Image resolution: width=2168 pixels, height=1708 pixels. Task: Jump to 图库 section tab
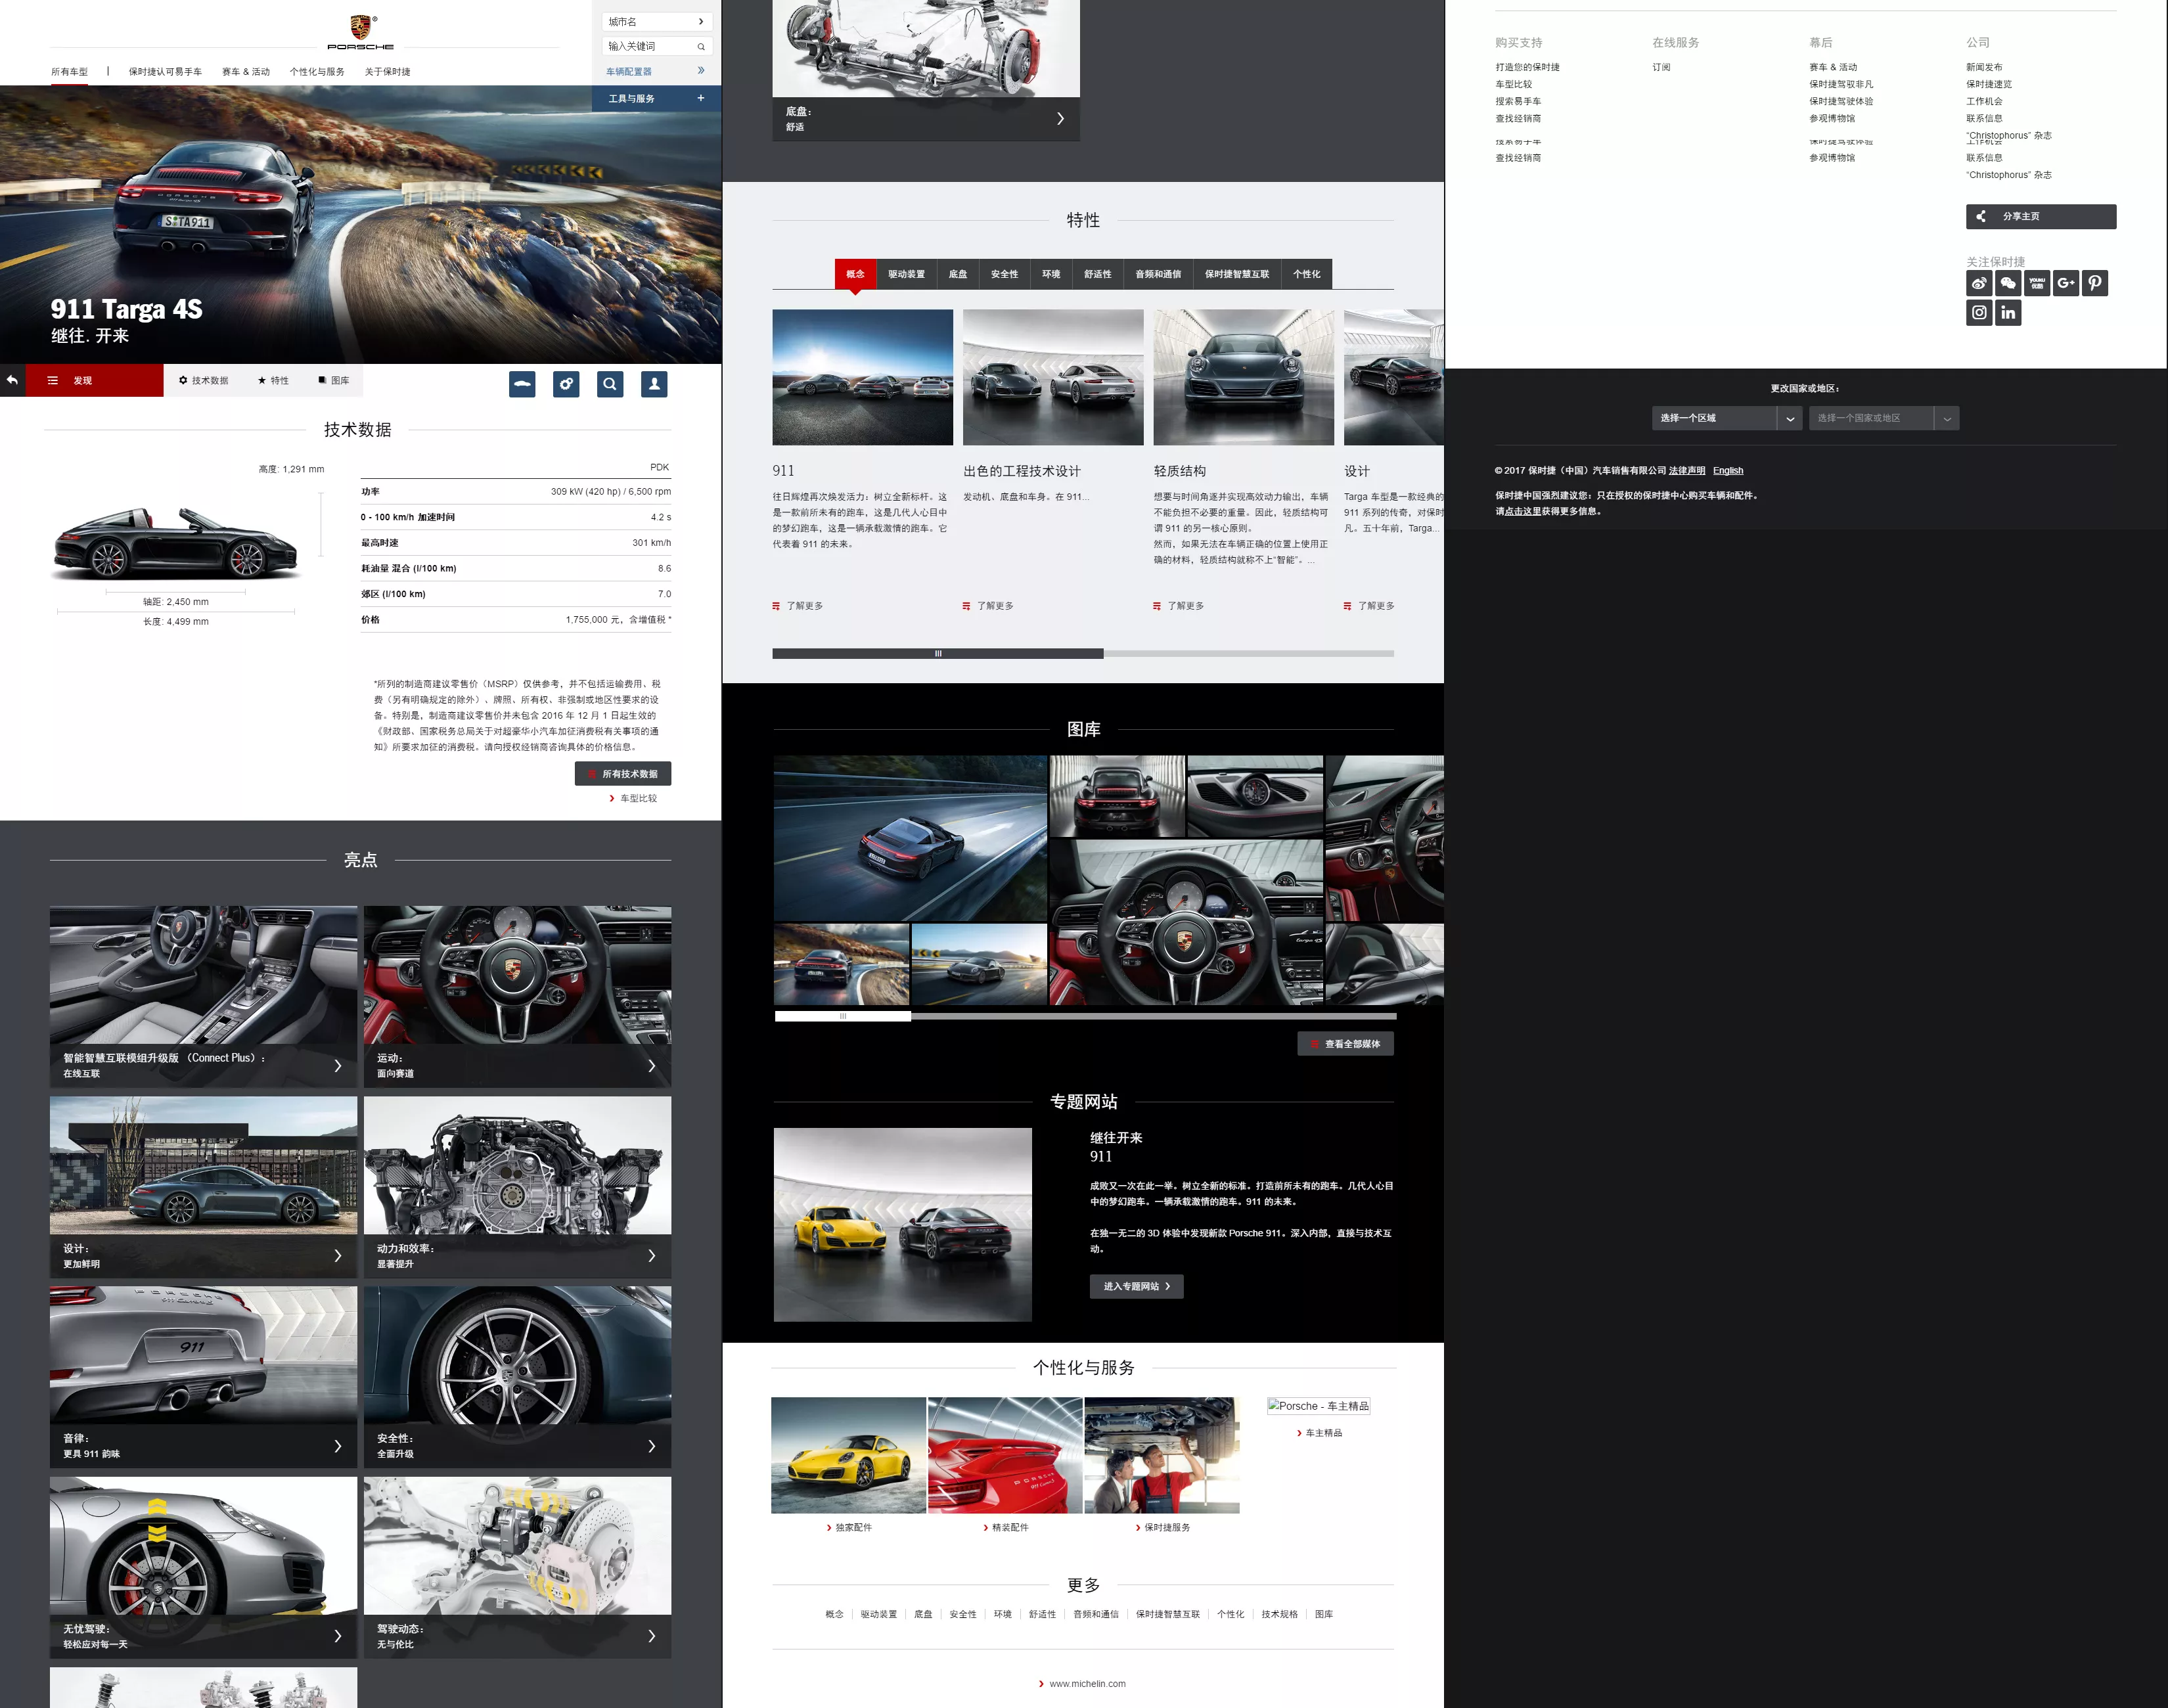[334, 380]
